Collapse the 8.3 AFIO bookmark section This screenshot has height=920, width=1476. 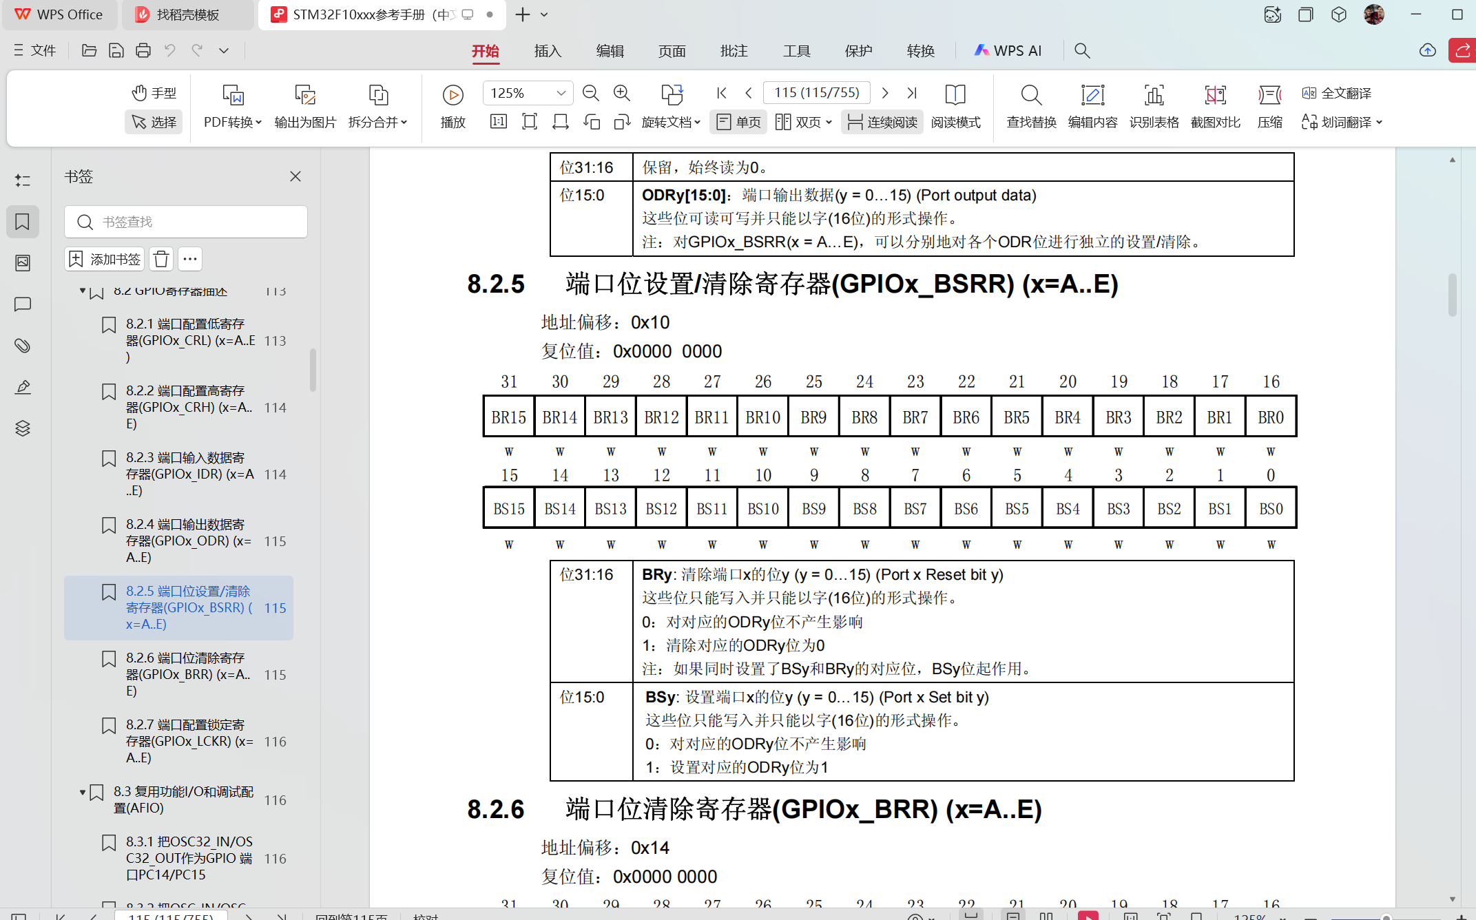83,792
